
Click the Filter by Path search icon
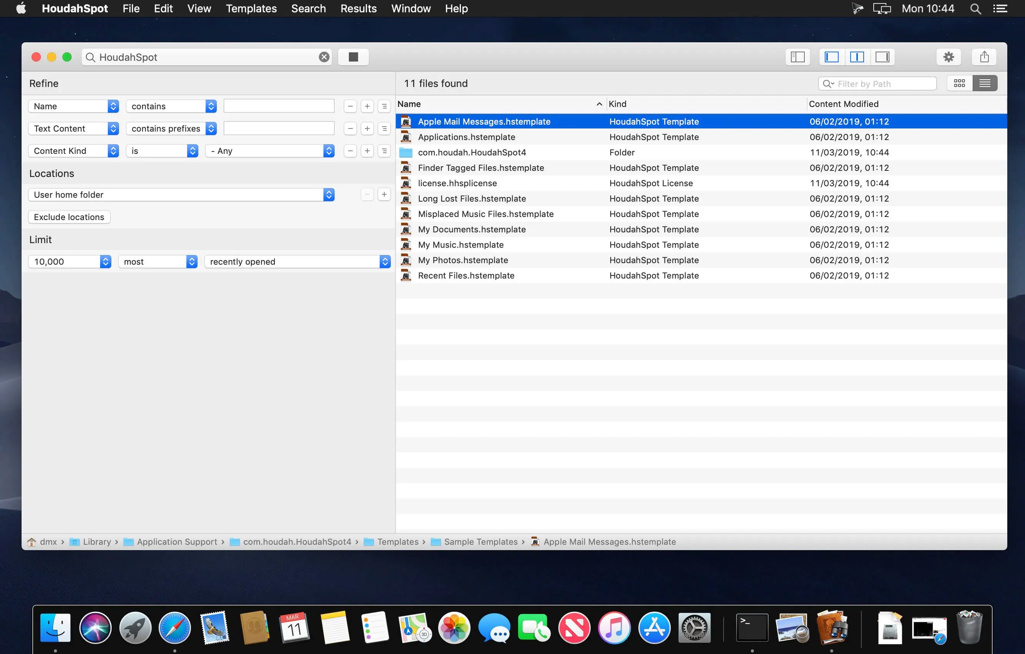tap(828, 83)
